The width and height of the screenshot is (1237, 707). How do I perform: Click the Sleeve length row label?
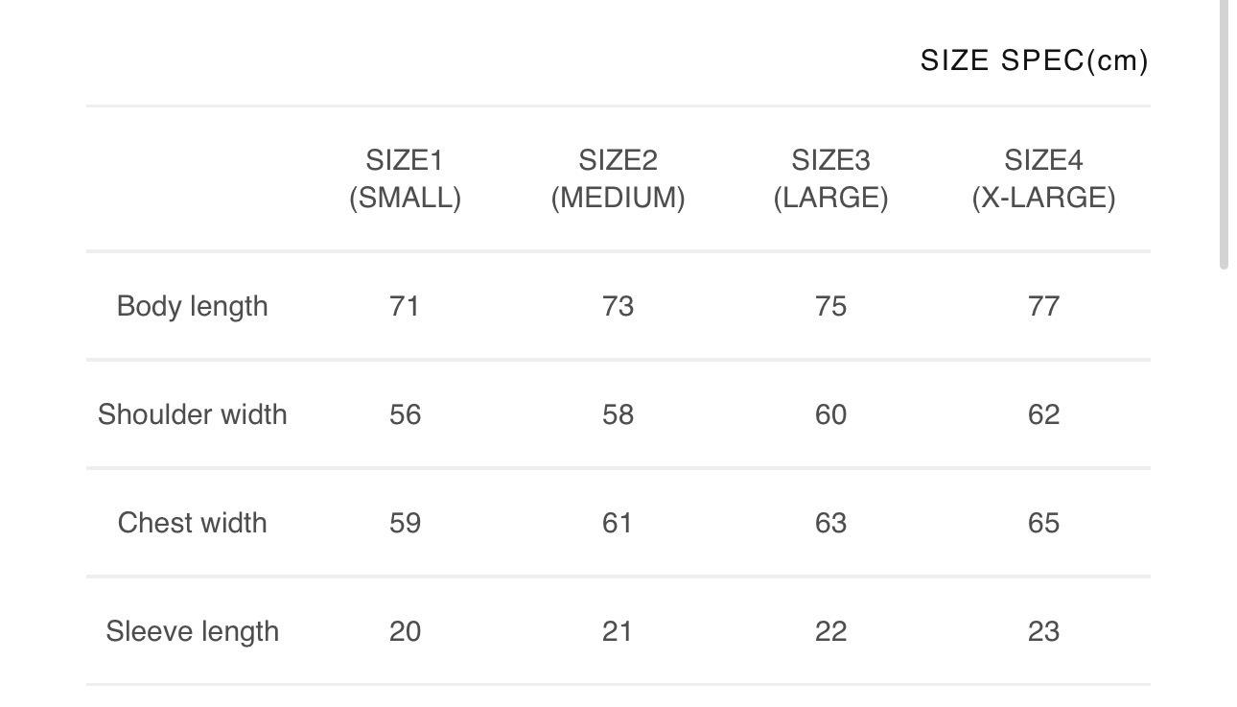pos(192,631)
